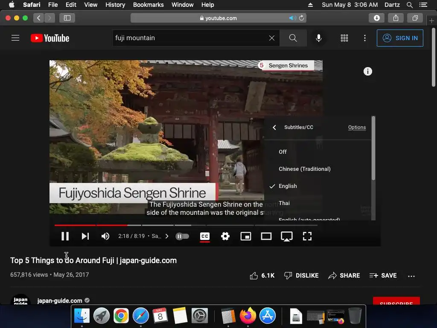
Task: Clear the search text with the X
Action: (x=272, y=38)
